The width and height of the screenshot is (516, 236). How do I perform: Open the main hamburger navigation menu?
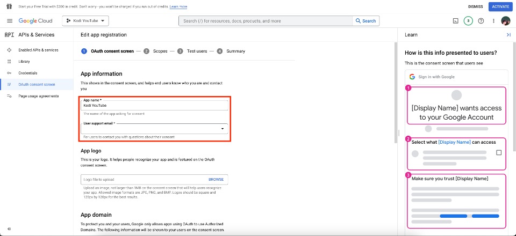click(x=10, y=21)
